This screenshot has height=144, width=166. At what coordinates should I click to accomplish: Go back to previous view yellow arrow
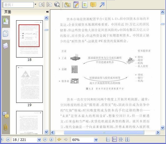point(60,140)
